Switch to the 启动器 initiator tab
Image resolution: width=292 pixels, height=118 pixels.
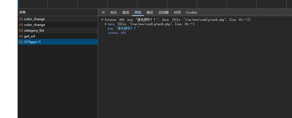click(163, 13)
